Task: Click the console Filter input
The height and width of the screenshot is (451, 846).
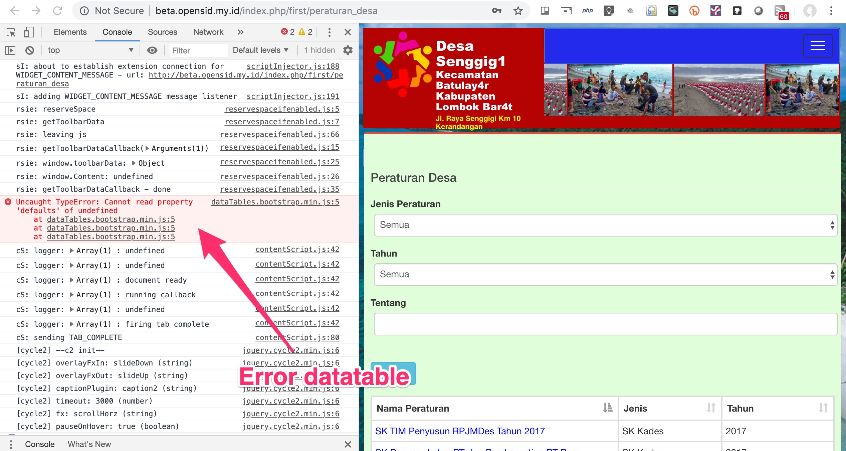Action: [x=198, y=50]
